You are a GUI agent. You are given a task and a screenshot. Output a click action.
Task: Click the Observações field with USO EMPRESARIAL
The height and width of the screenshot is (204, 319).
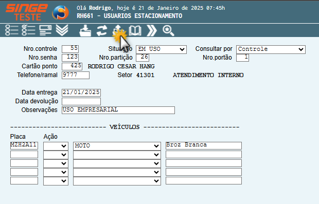point(118,110)
